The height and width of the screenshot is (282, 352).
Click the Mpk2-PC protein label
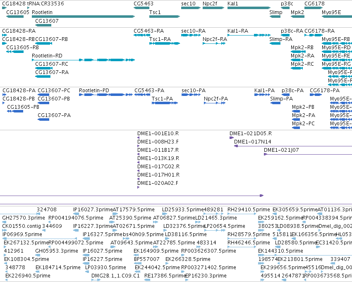tap(303, 124)
